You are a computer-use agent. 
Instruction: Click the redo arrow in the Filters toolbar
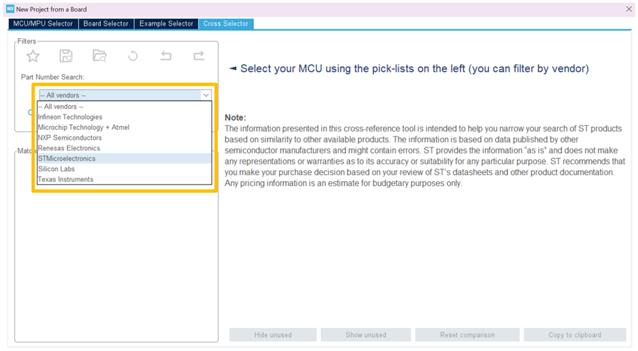(199, 56)
